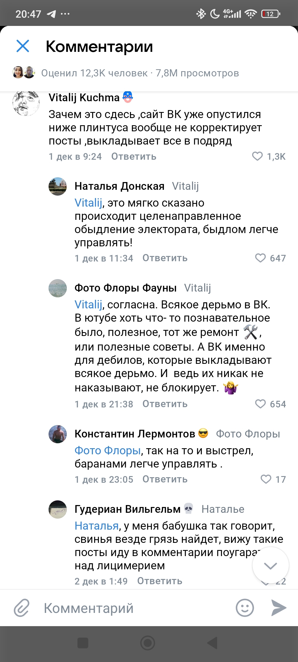
Task: Tap Ответить under Наталья Донская's comment
Action: (165, 258)
